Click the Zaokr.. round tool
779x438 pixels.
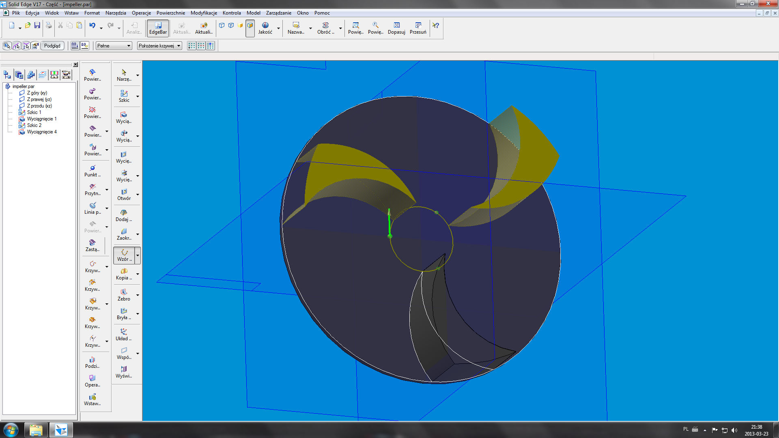124,234
